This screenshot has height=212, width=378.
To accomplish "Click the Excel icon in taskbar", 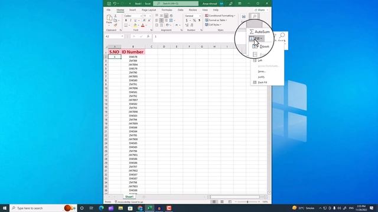I will click(x=149, y=208).
